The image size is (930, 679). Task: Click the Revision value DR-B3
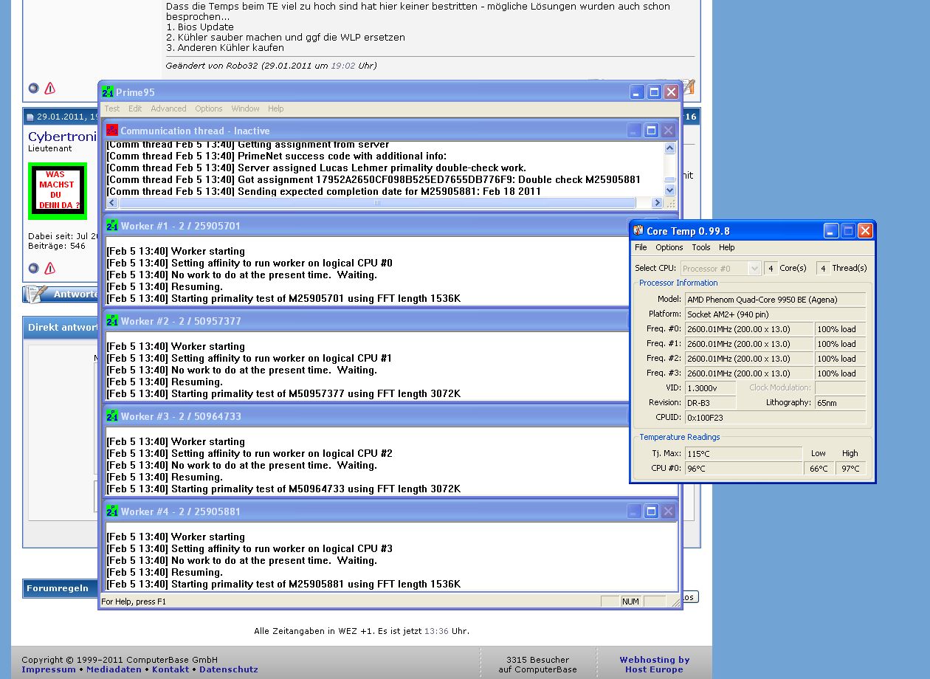pos(710,403)
